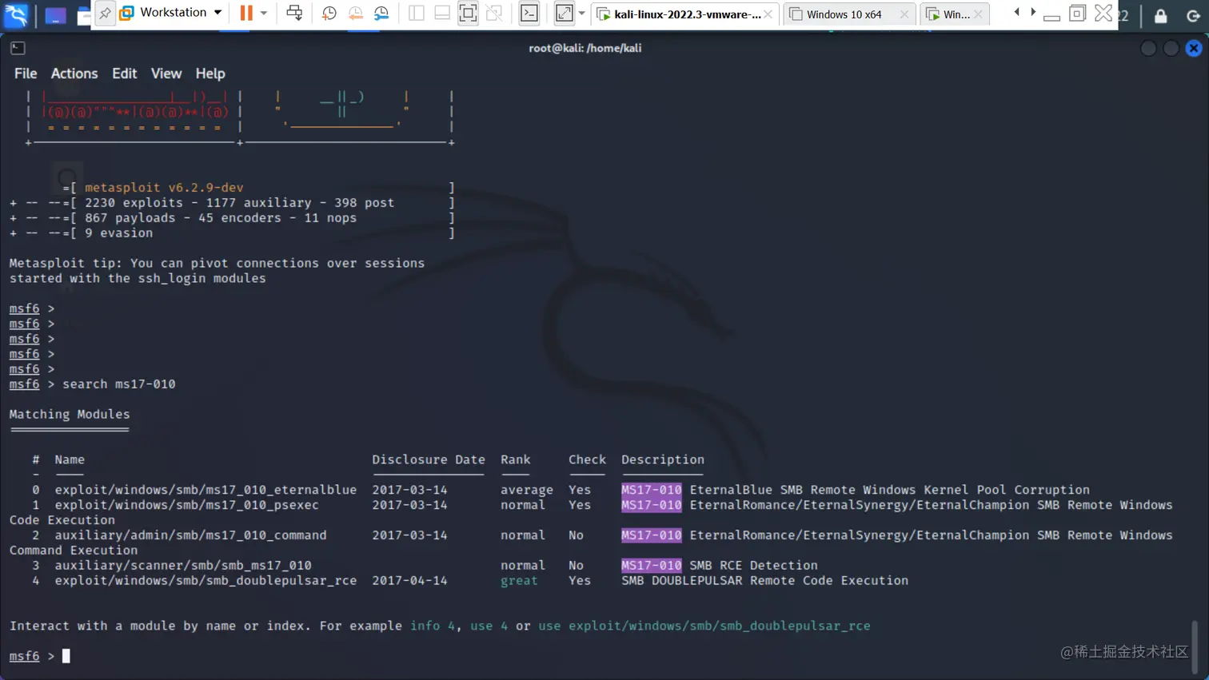Click auxiliary/scanner/smb/smb_ms17_010 module name
The image size is (1209, 680).
pyautogui.click(x=183, y=566)
